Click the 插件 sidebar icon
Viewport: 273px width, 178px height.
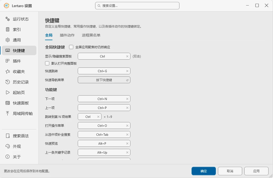(7, 61)
